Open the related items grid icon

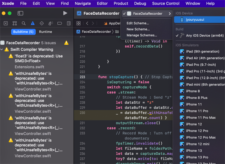pyautogui.click(x=78, y=23)
